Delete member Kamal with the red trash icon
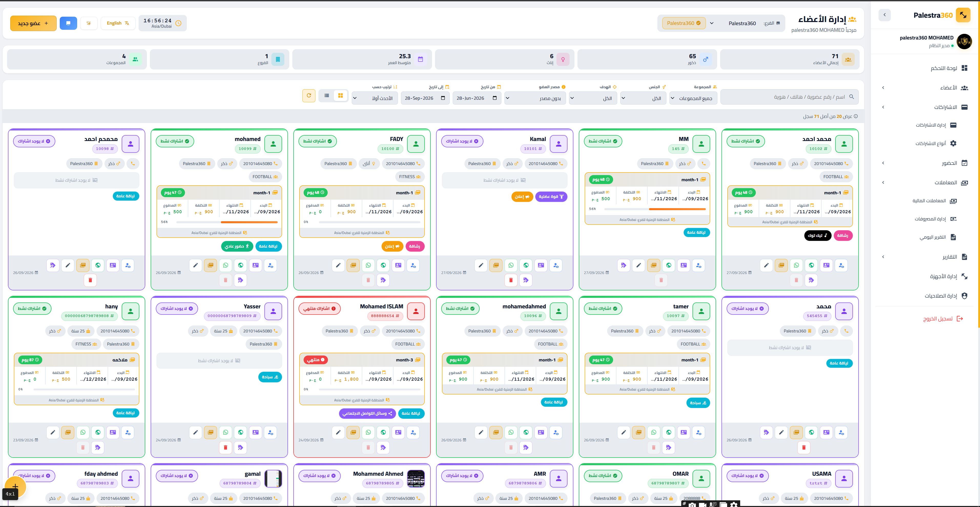The height and width of the screenshot is (507, 980). pyautogui.click(x=511, y=280)
